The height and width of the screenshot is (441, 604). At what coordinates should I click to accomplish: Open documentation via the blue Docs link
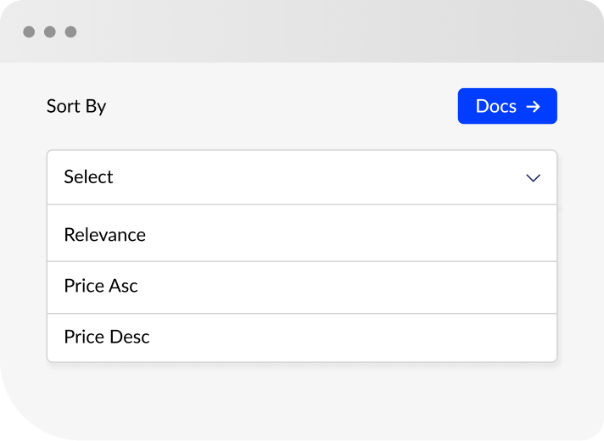(x=507, y=106)
